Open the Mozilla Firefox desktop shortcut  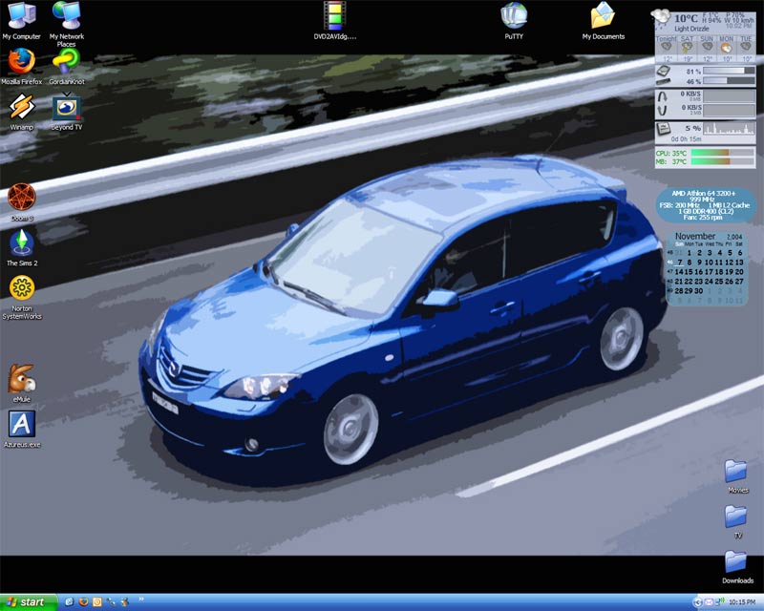tap(21, 62)
